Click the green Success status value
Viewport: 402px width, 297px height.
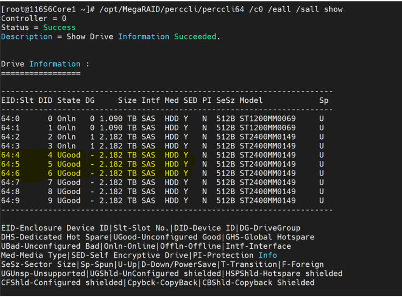click(59, 28)
